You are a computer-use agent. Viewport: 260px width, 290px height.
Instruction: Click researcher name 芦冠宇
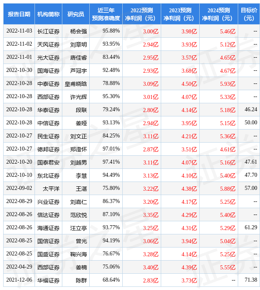pos(79,71)
